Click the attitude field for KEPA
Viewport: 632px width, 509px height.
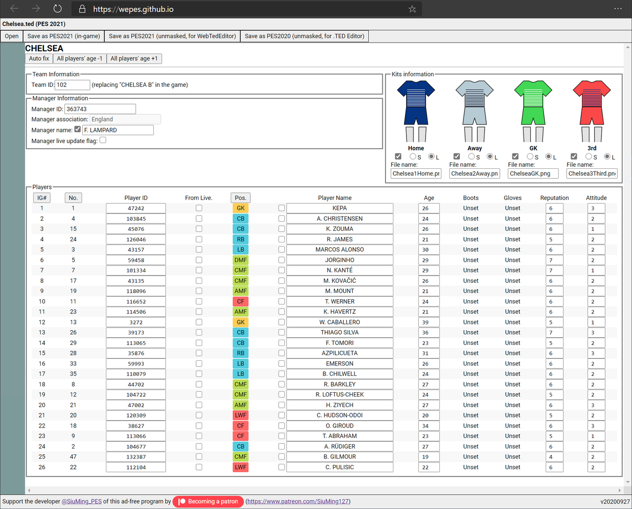(x=596, y=208)
